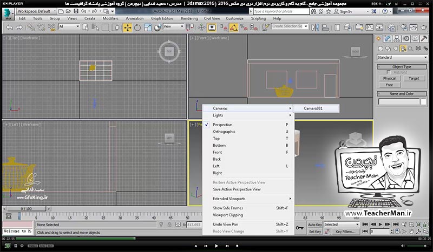Activate the Select and Link chain tool
Screen dimensions: 433x252
(x=31, y=28)
